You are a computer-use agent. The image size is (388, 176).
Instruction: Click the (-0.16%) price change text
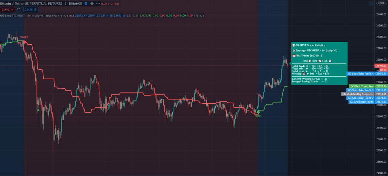[114, 3]
